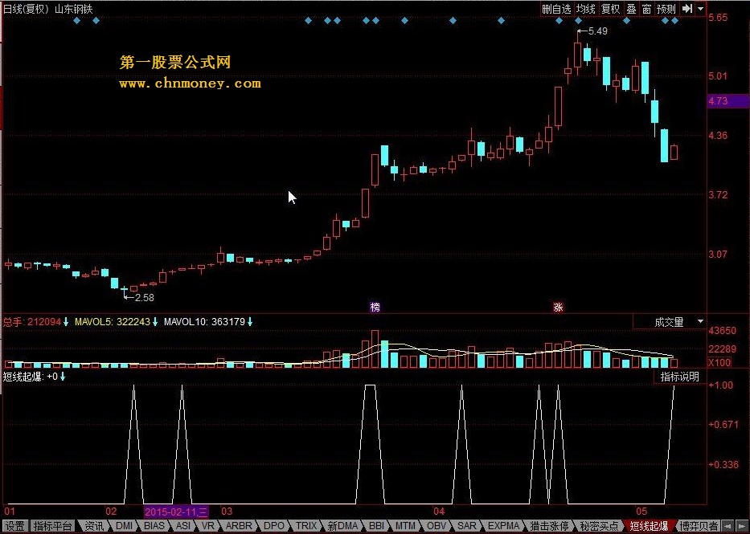
Task: Click the 5.49 high price label
Action: (x=597, y=31)
